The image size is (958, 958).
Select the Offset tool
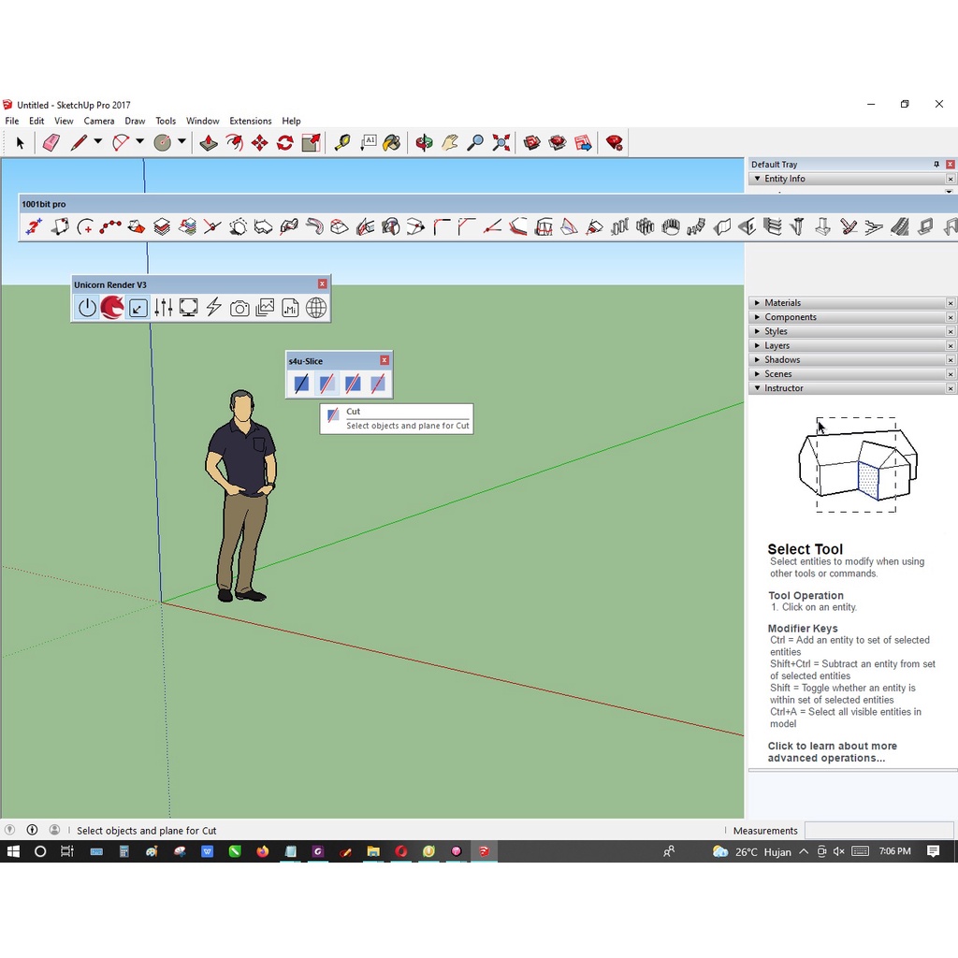[x=234, y=143]
